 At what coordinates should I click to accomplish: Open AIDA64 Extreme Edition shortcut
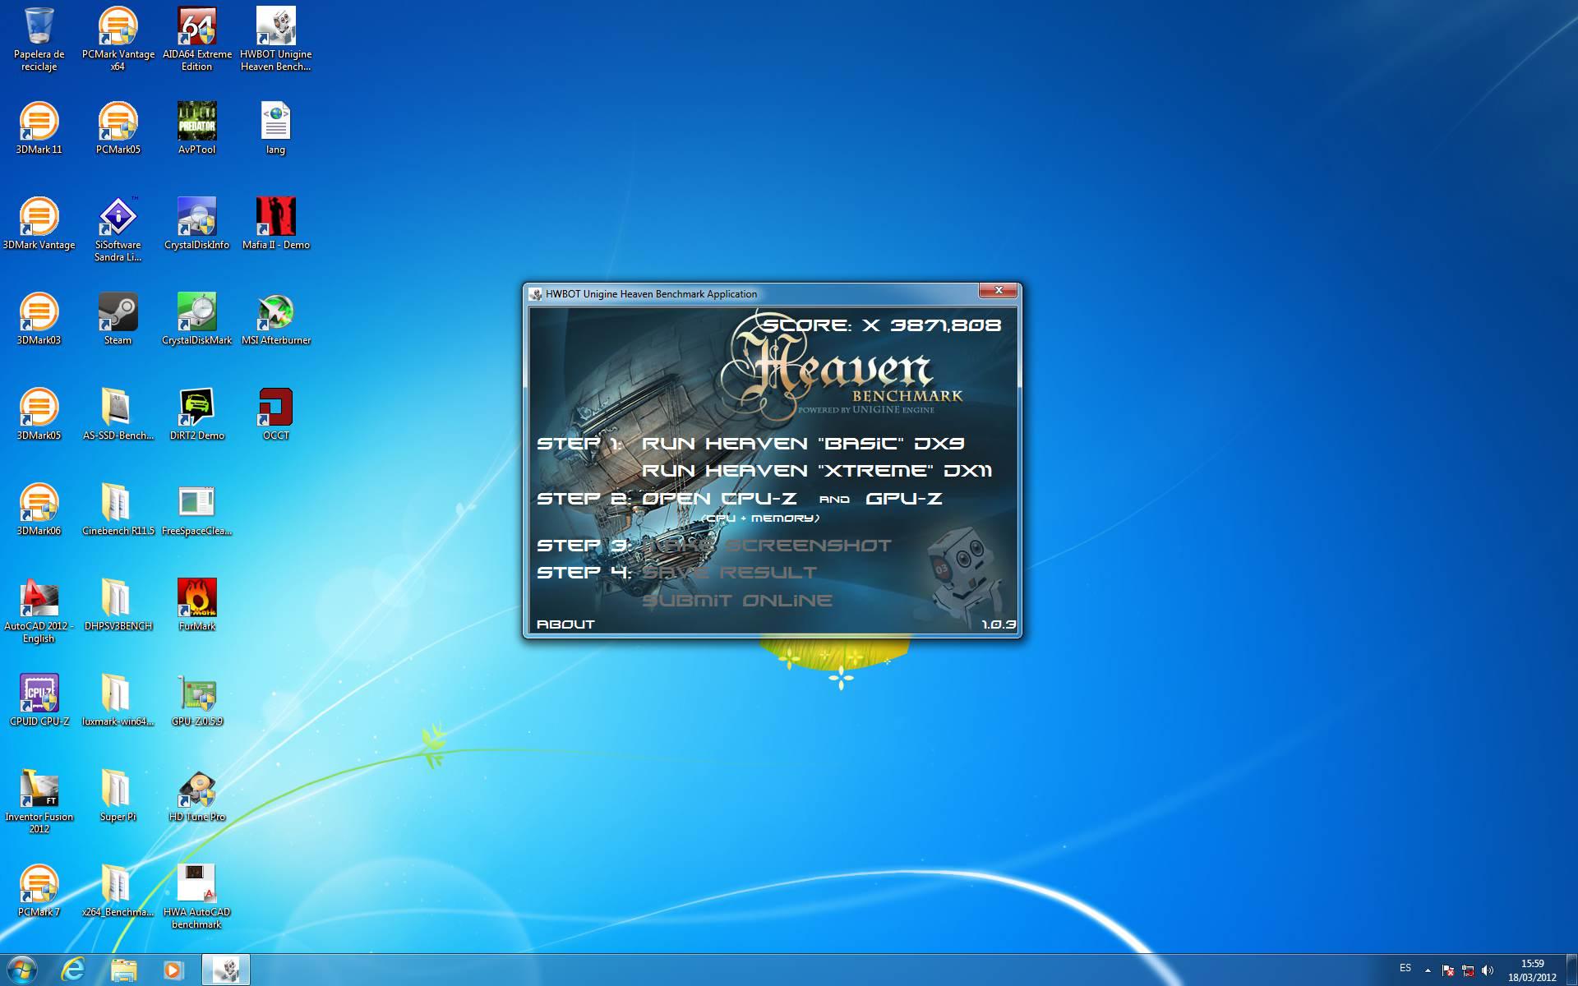[x=197, y=39]
